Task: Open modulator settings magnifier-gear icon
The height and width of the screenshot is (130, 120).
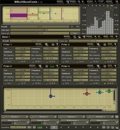Action: pos(117,117)
